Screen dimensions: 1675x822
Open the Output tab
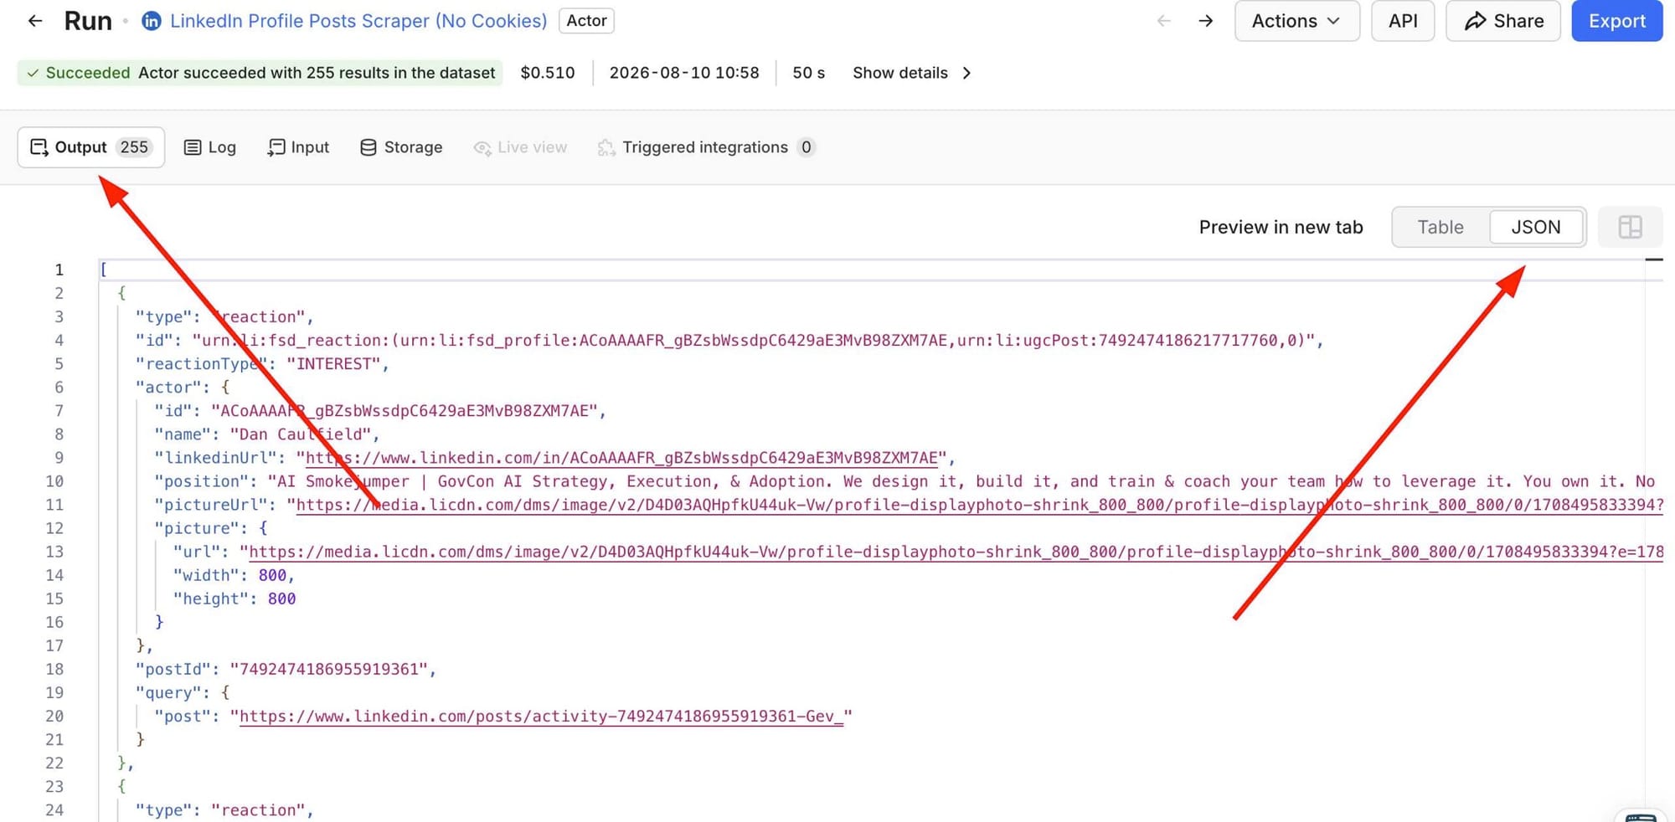point(91,147)
